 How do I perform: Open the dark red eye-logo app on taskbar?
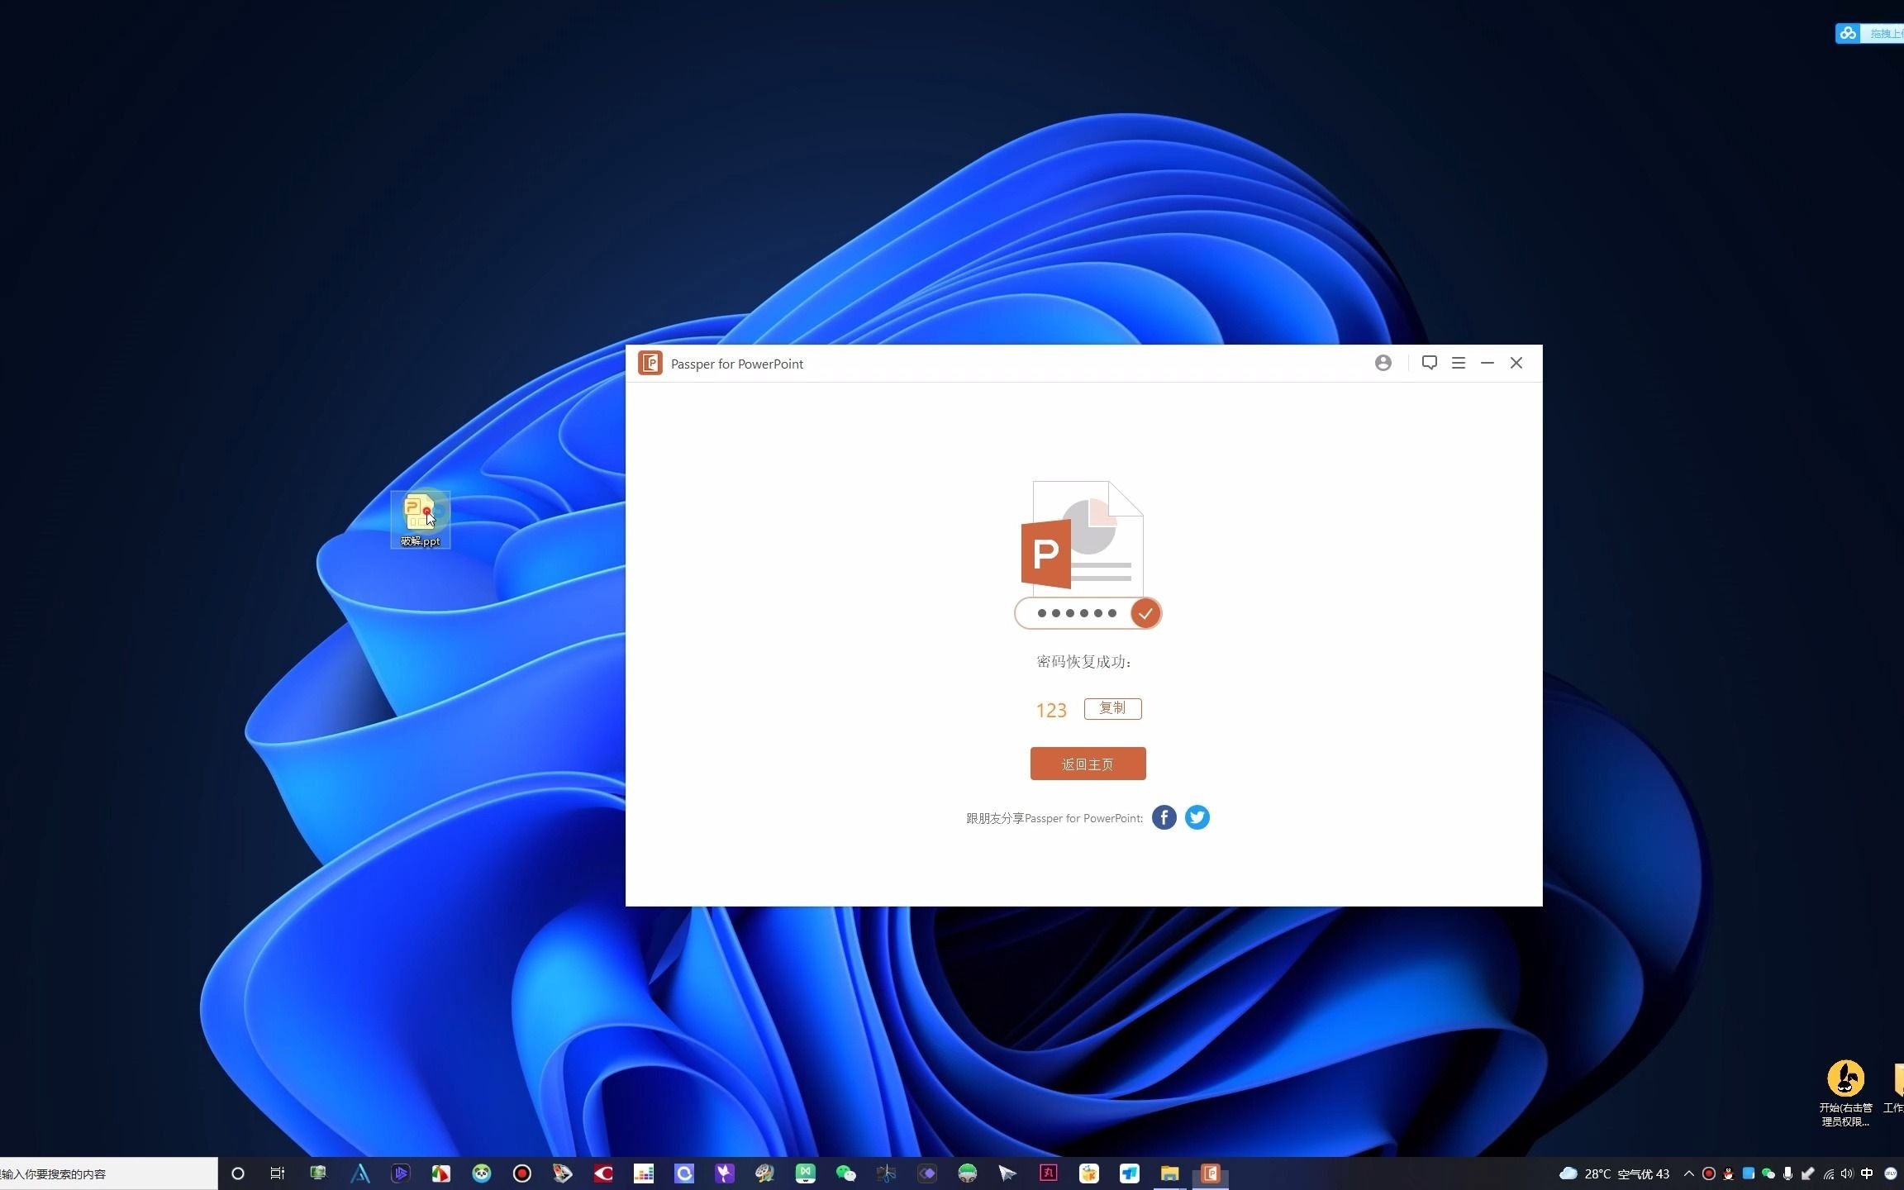602,1173
